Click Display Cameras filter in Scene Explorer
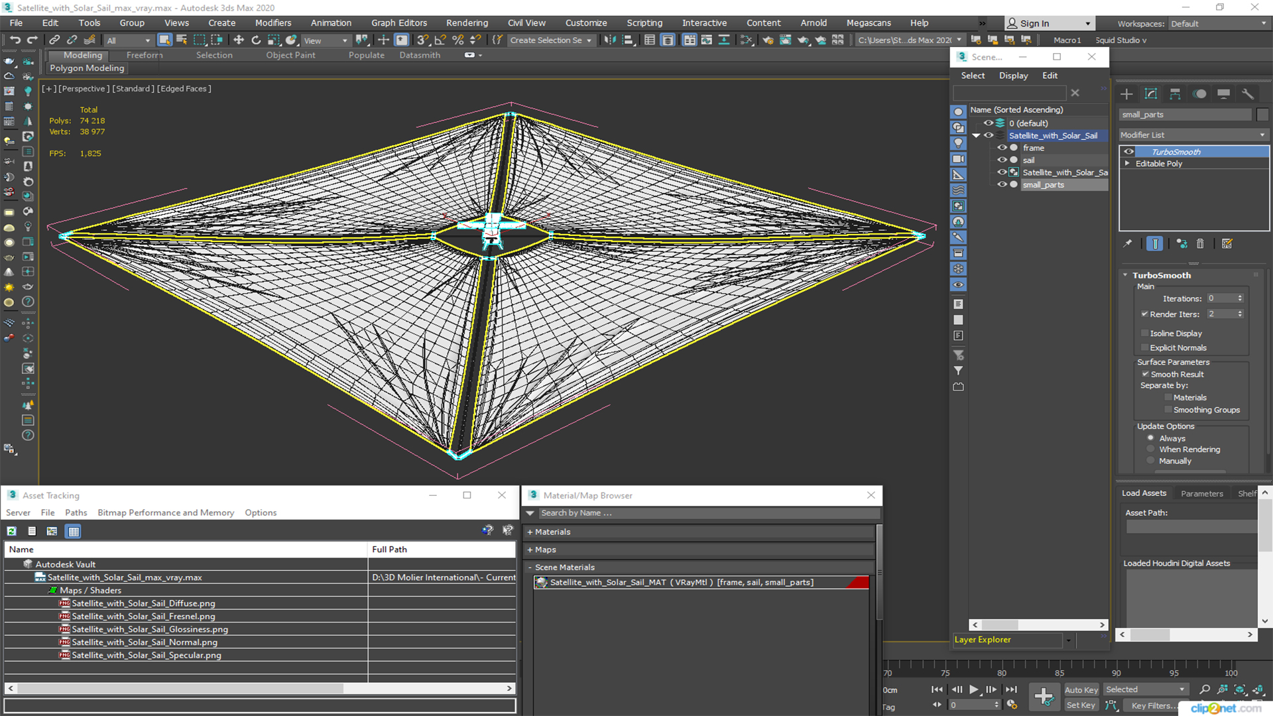Screen dimensions: 1273x716 [x=958, y=159]
